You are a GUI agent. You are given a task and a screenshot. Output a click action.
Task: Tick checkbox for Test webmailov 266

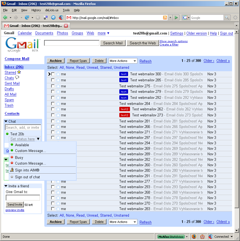(53, 127)
